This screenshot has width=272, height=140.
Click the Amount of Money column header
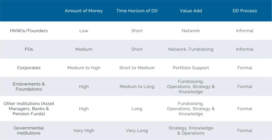click(84, 11)
